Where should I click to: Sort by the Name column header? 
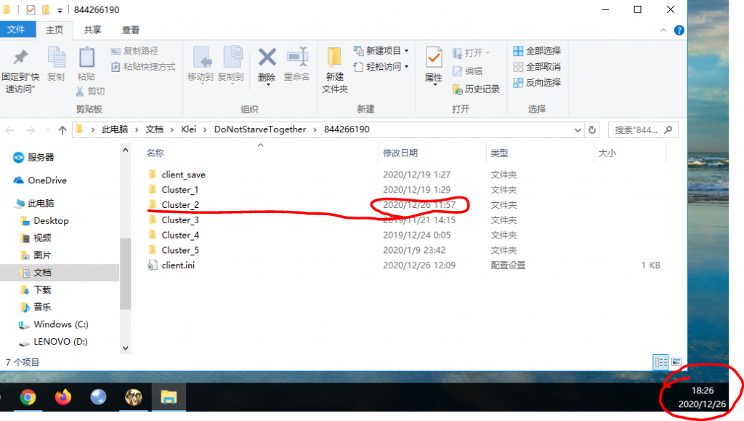tap(155, 153)
